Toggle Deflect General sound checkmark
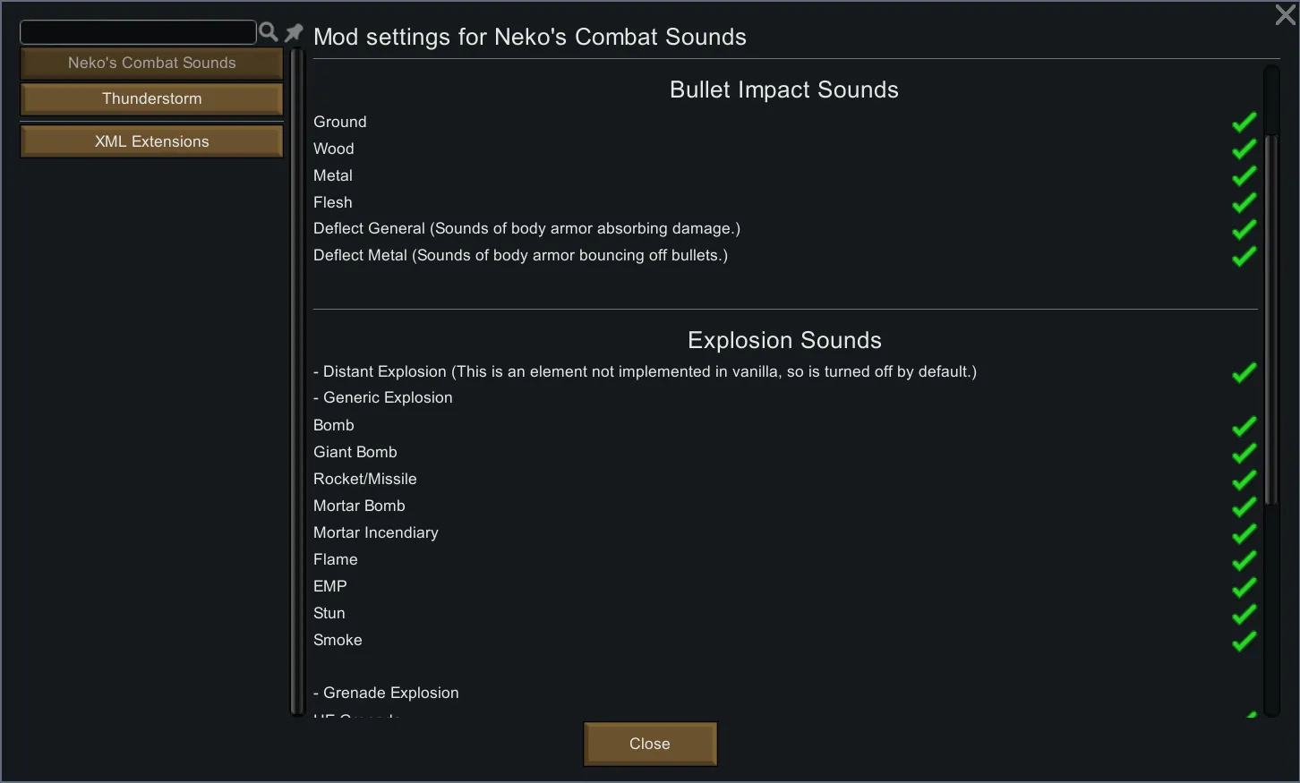The height and width of the screenshot is (783, 1300). pyautogui.click(x=1244, y=230)
